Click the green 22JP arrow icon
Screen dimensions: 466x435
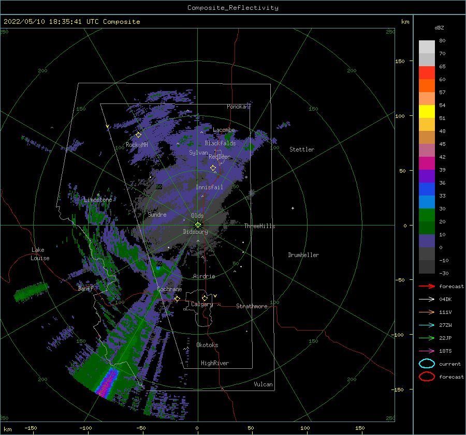(x=427, y=338)
